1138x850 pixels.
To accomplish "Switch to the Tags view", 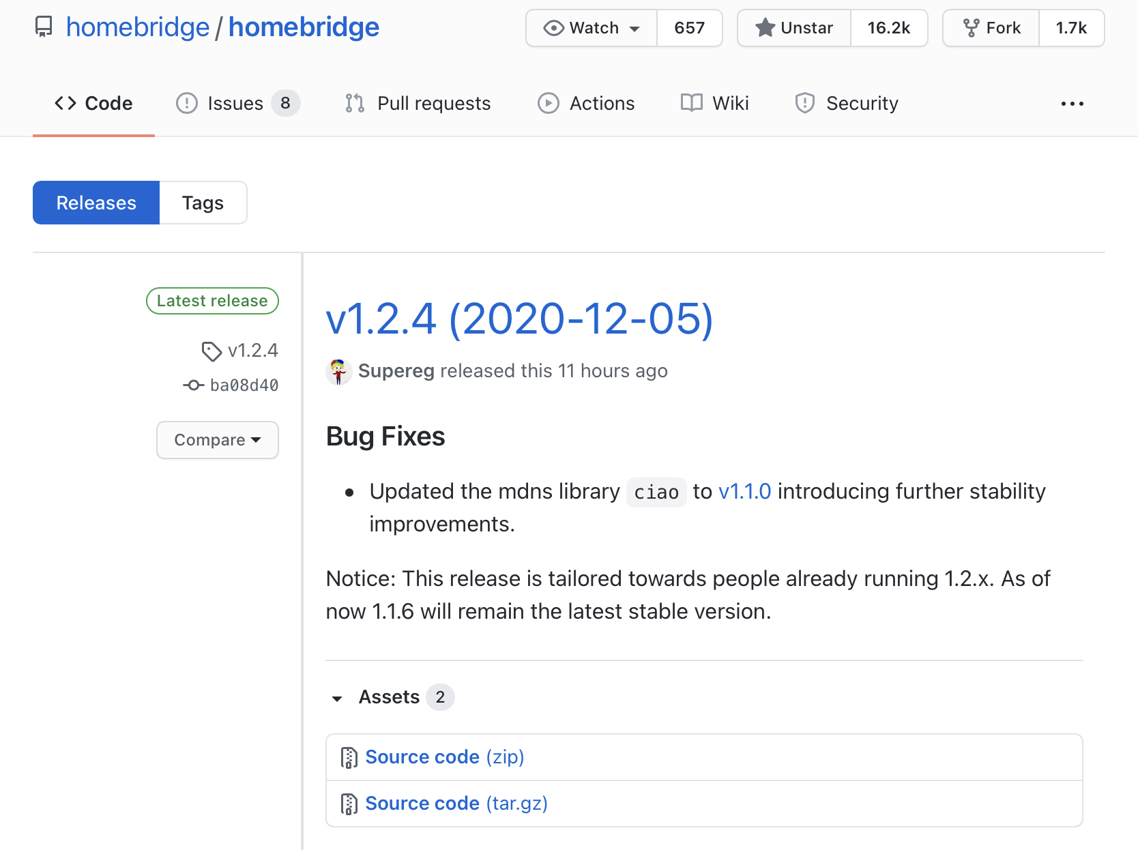I will [203, 203].
